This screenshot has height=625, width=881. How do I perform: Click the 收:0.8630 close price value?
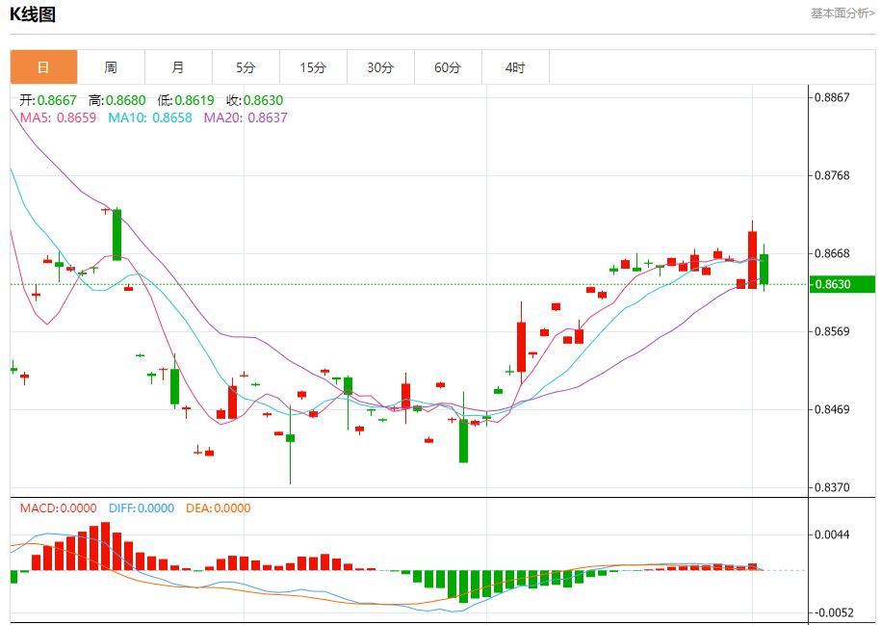tap(254, 100)
